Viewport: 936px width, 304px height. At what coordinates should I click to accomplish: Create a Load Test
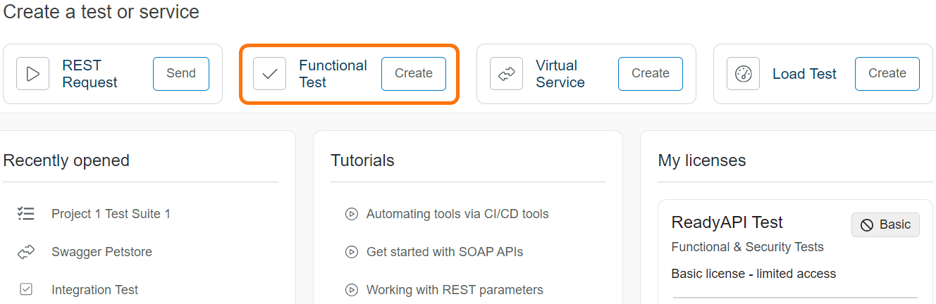887,74
